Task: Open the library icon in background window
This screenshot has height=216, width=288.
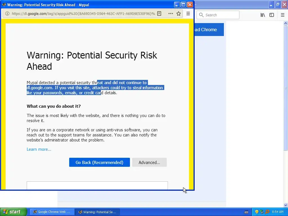Action: pos(263,15)
